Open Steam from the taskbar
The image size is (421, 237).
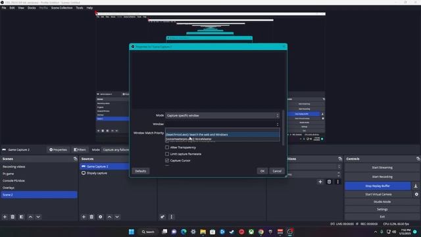click(x=232, y=232)
